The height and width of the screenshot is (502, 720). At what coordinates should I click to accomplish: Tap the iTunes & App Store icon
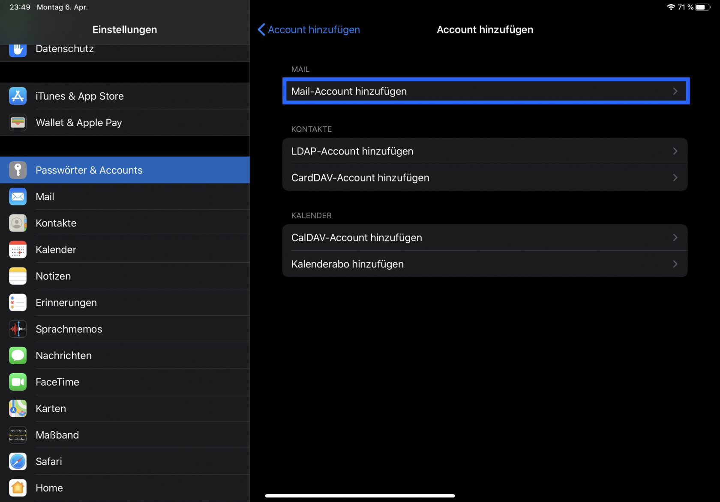pyautogui.click(x=18, y=96)
